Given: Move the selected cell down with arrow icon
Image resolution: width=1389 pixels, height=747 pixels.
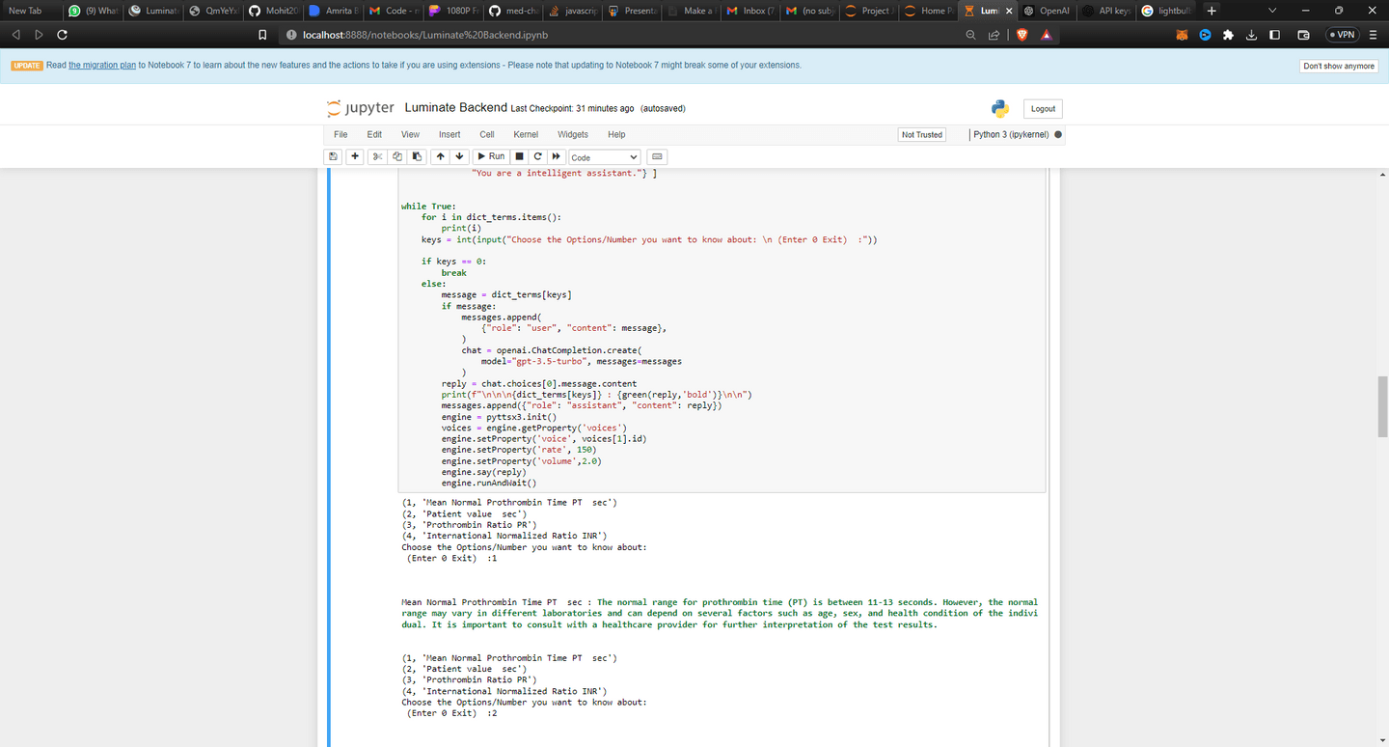Looking at the screenshot, I should (x=459, y=156).
